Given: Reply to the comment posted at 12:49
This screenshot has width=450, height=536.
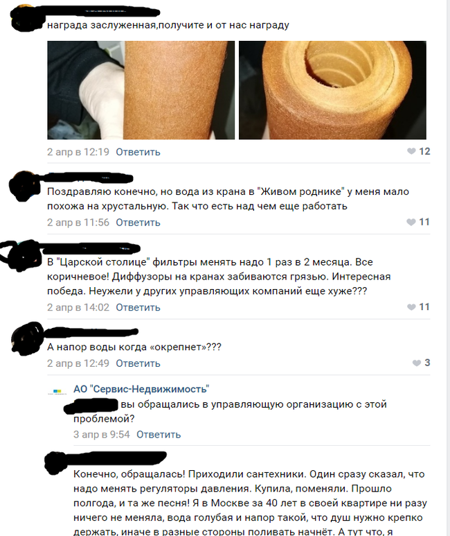Looking at the screenshot, I should click(138, 363).
